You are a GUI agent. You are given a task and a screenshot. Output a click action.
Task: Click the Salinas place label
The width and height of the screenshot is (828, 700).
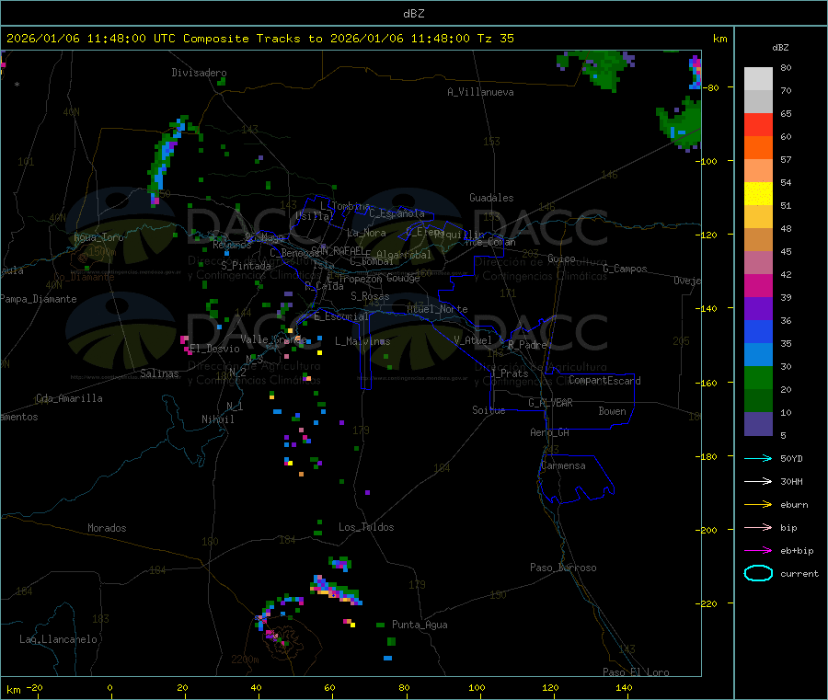(x=159, y=373)
